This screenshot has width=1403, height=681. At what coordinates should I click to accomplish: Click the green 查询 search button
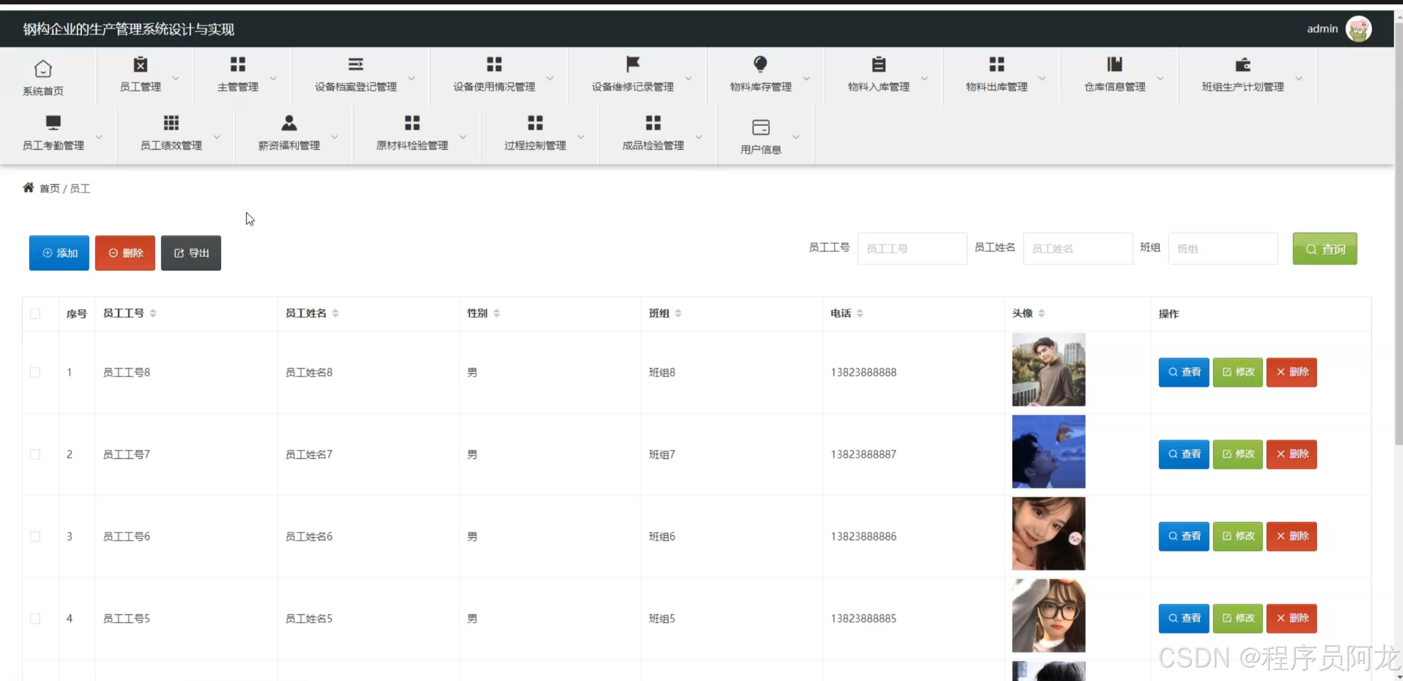(1324, 249)
